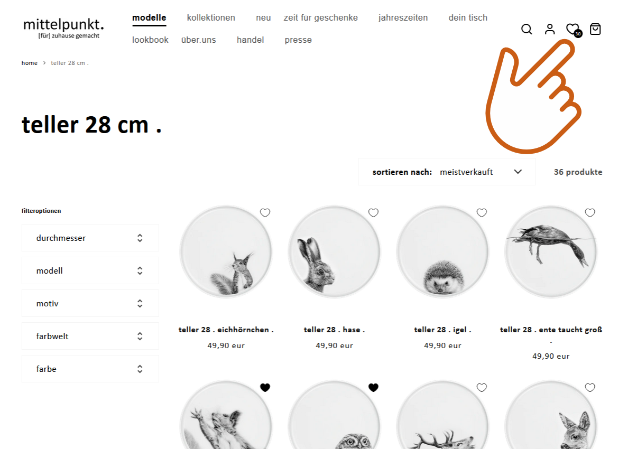Open the hedgehog plate thumbnail
637x449 pixels.
(x=442, y=252)
